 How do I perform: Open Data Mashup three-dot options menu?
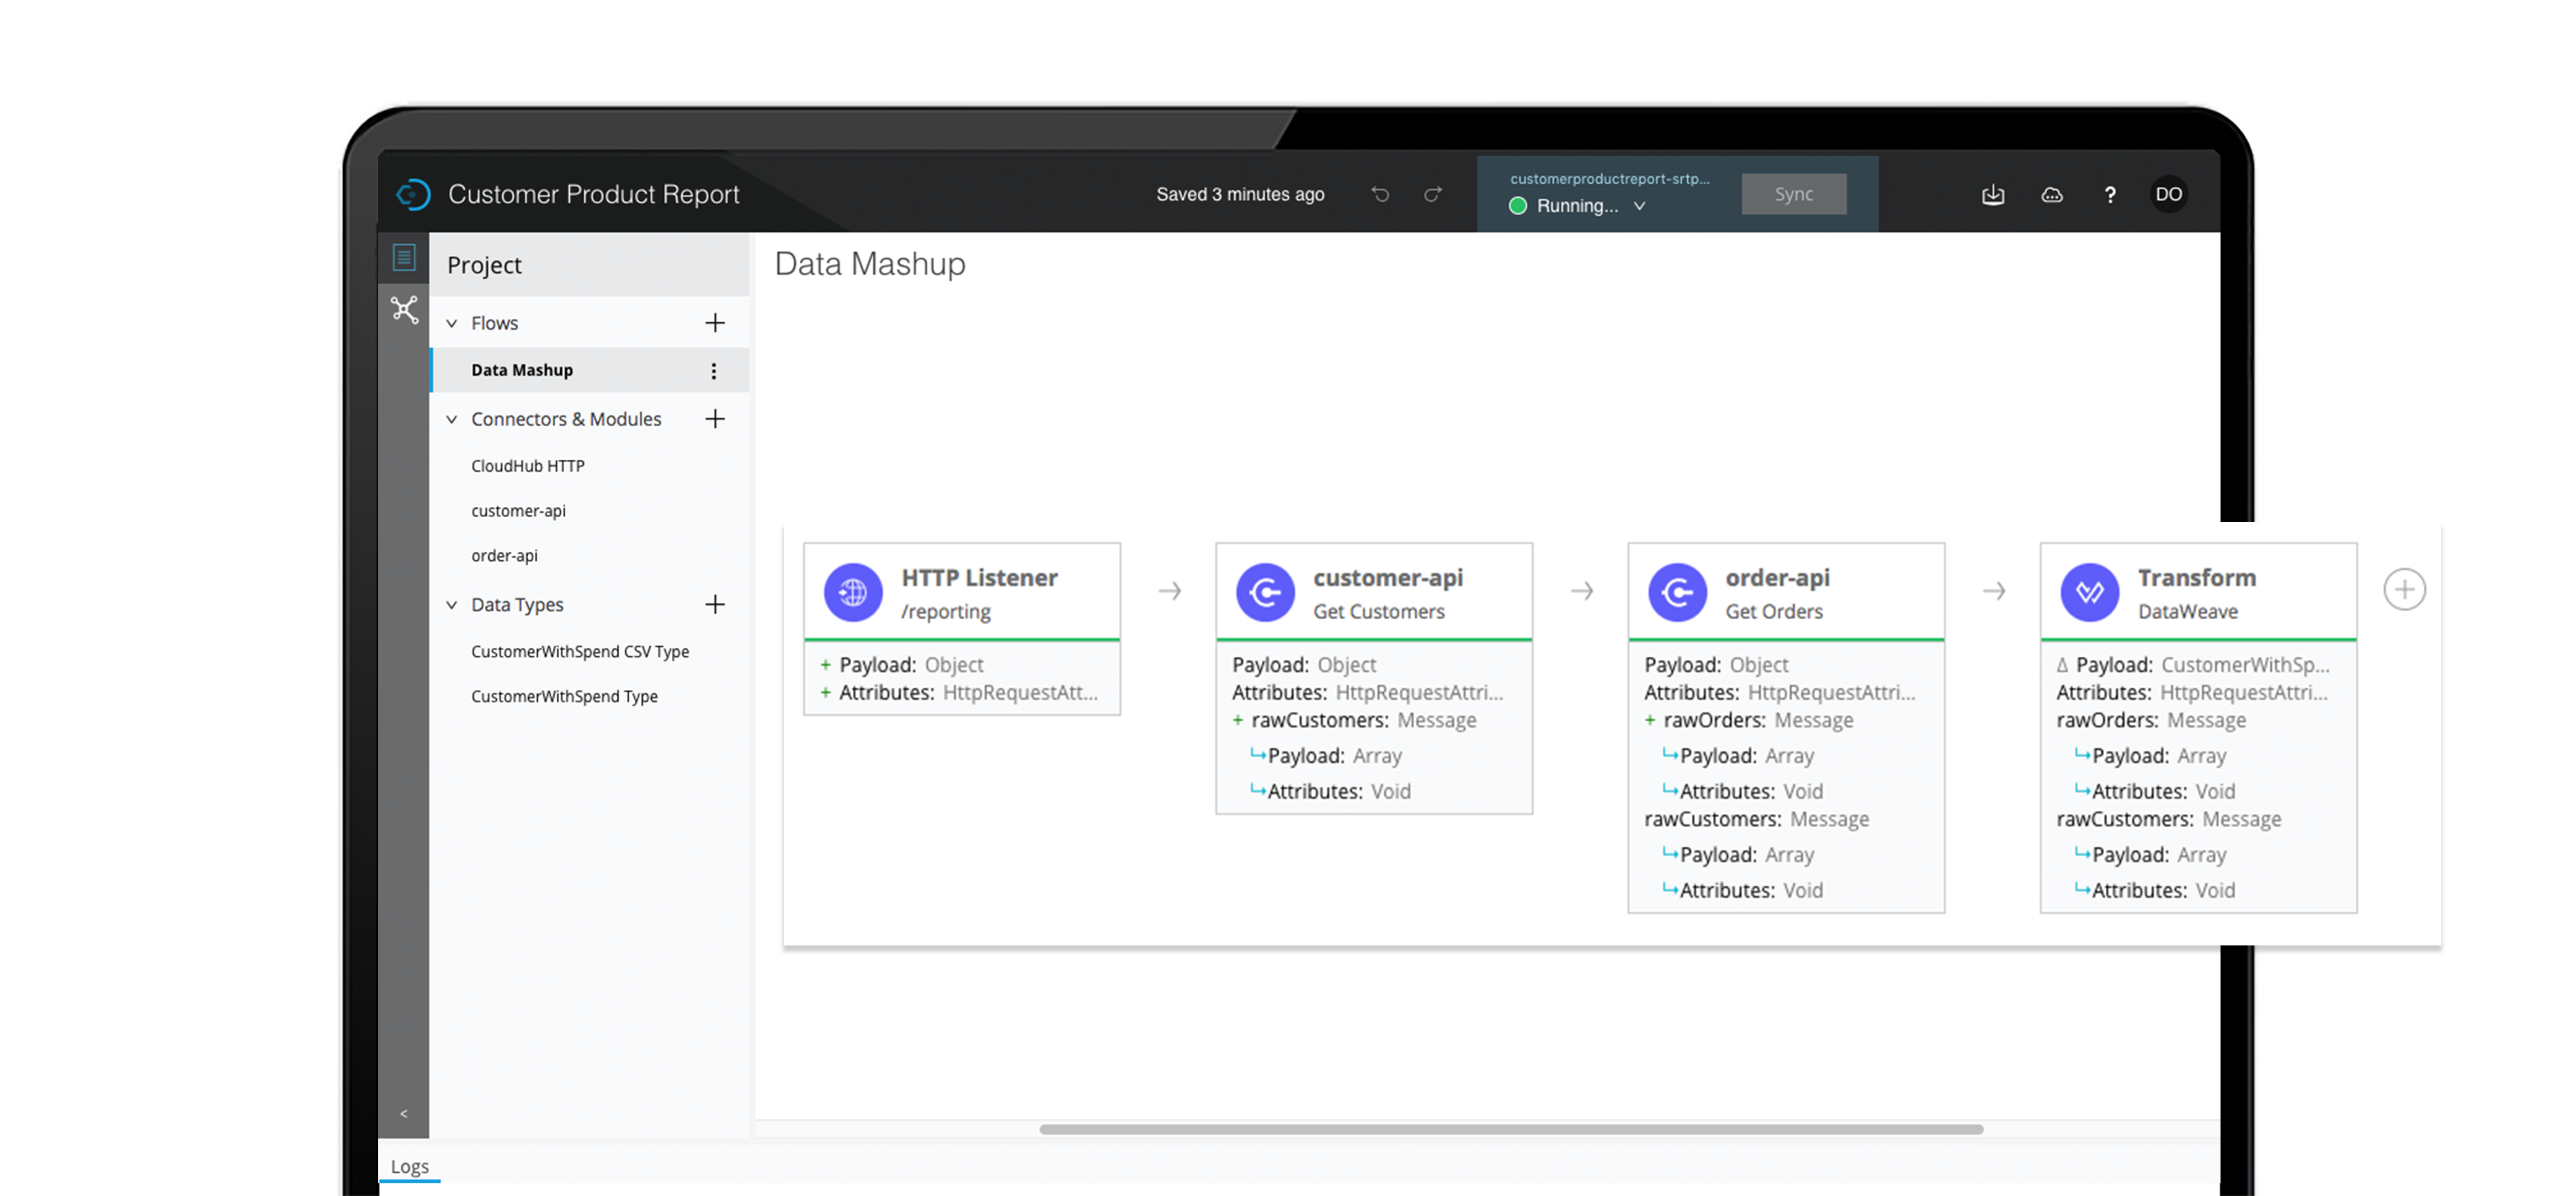[x=714, y=371]
